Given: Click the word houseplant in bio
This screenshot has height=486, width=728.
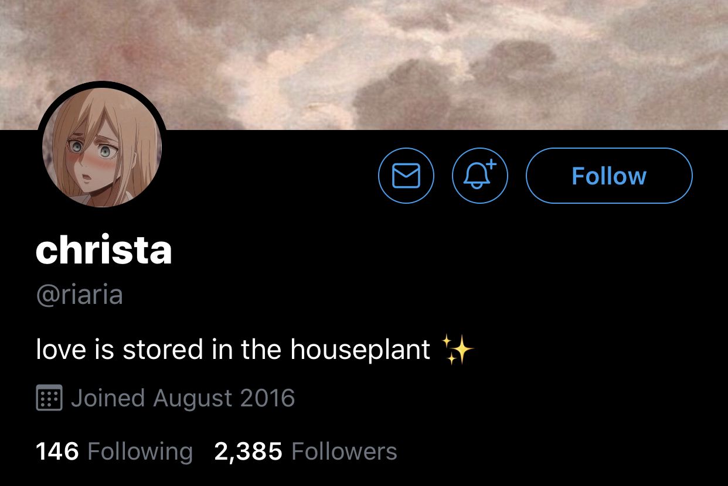Looking at the screenshot, I should pos(360,350).
